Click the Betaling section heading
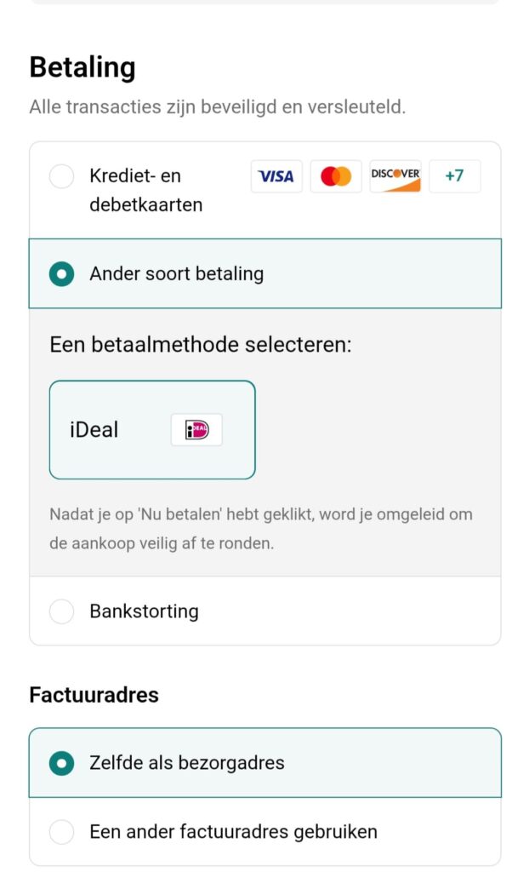The height and width of the screenshot is (872, 529). (x=82, y=67)
